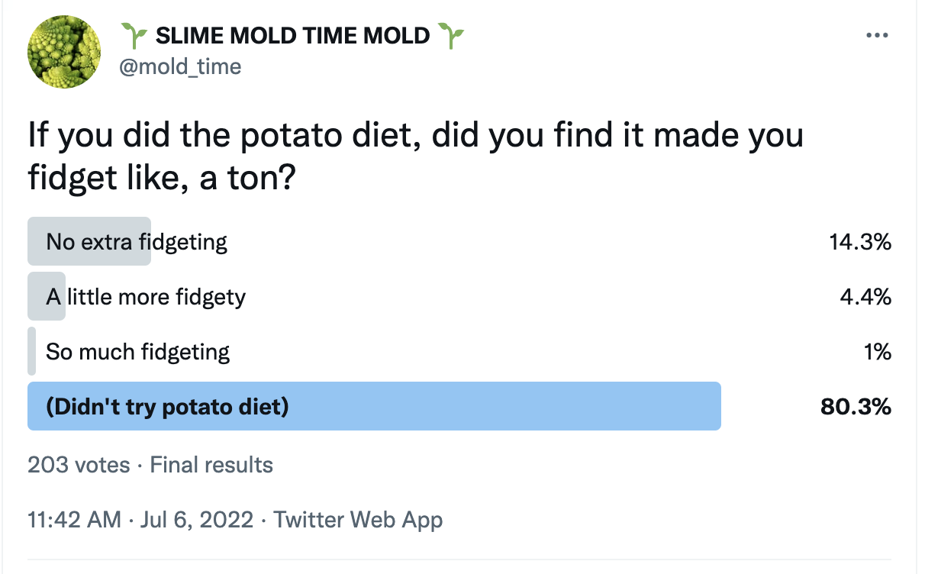Screen dimensions: 925x574
Task: Open the 11:42 AM timestamp link
Action: (74, 520)
